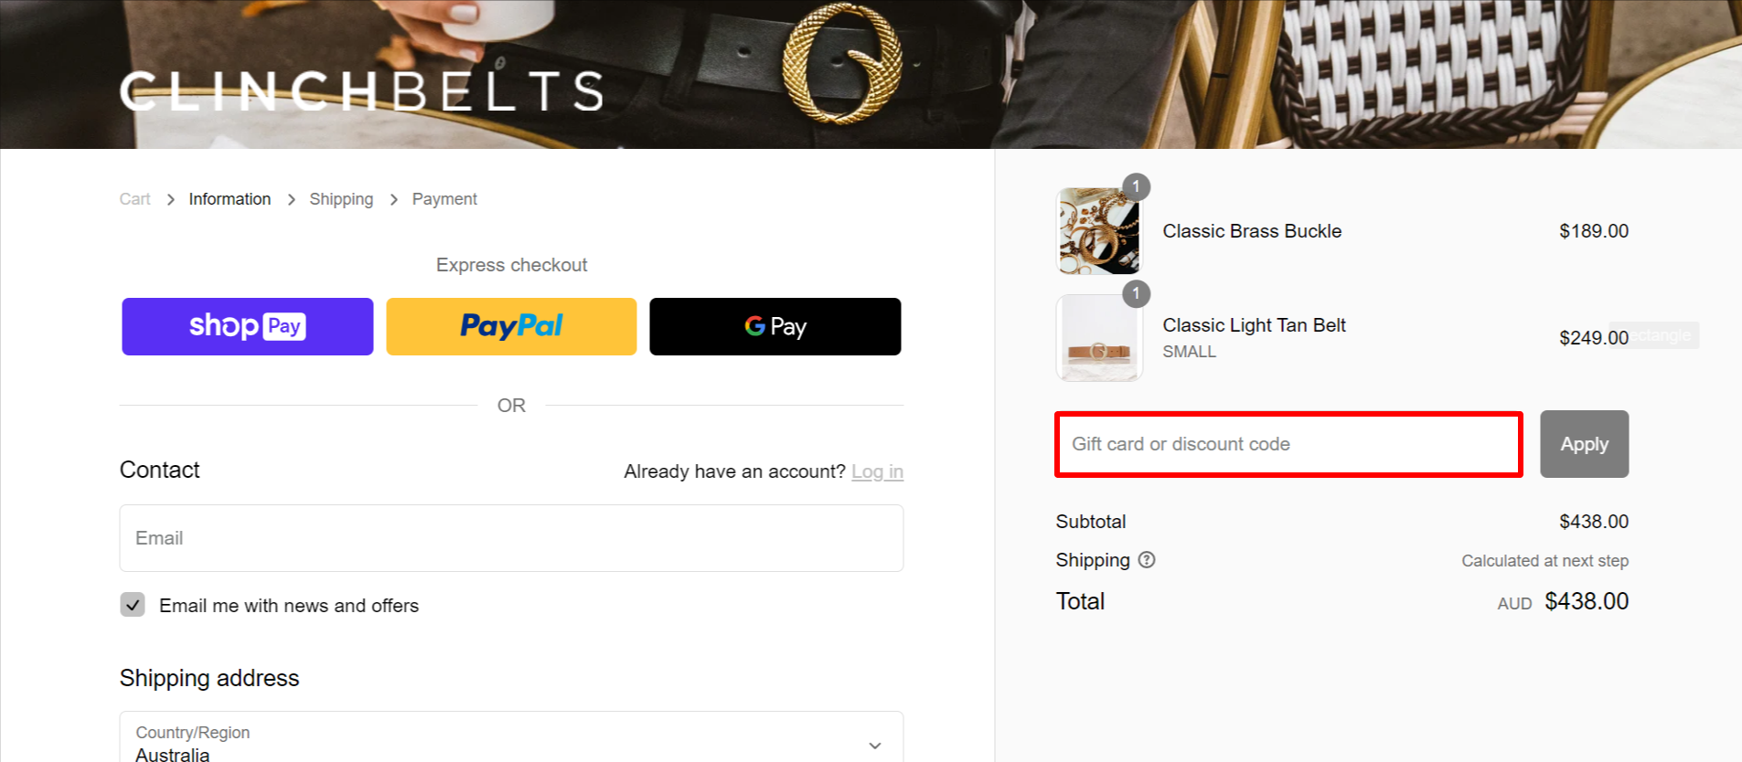Open shipping cost help tooltip
1742x762 pixels.
1147,559
